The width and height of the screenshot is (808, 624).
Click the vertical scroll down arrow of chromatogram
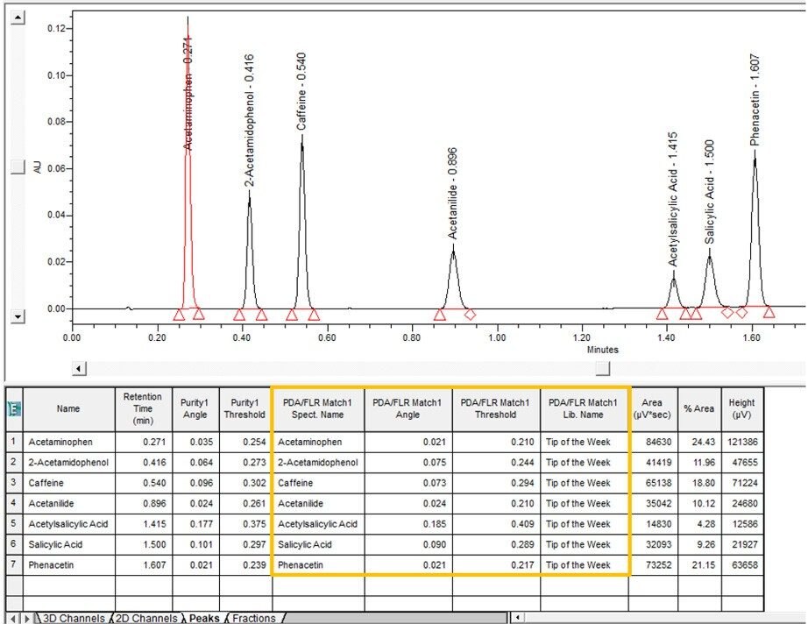pyautogui.click(x=18, y=316)
